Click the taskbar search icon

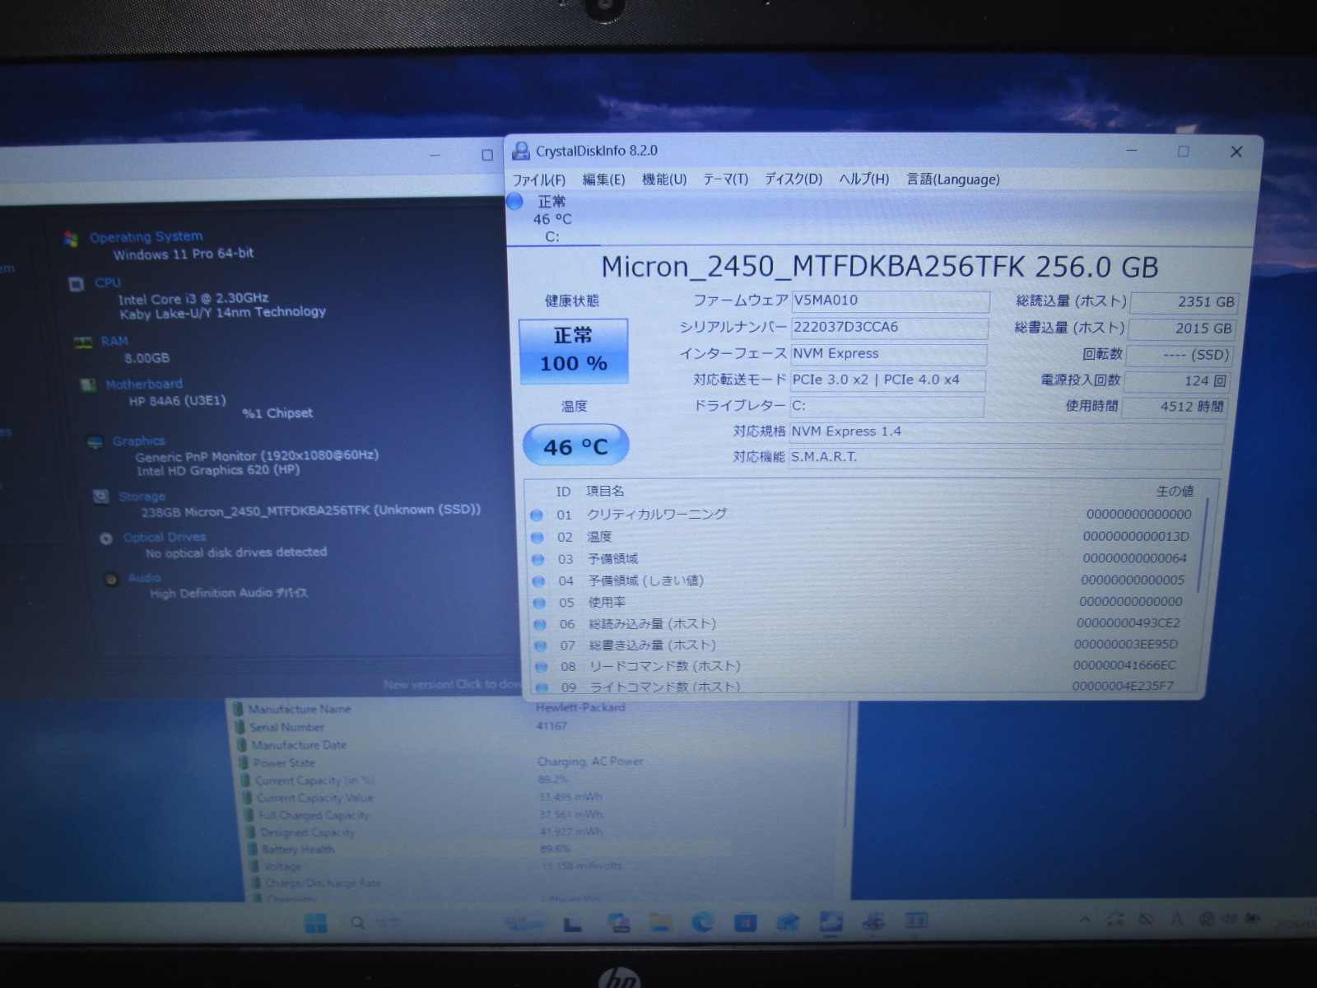coord(358,922)
